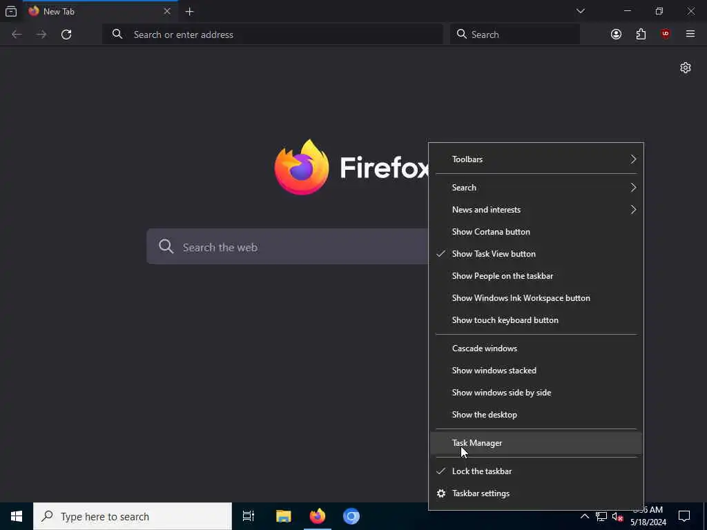Choose Cascade windows

[536, 349]
